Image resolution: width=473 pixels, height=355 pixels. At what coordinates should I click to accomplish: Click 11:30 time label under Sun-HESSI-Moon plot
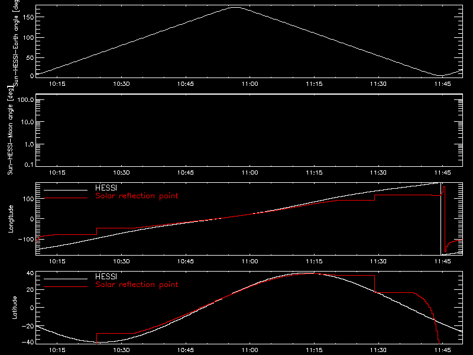pyautogui.click(x=378, y=173)
